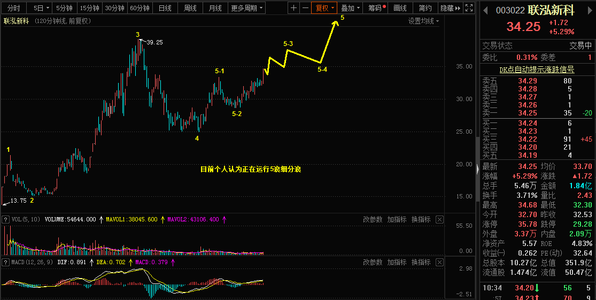Screen dimensions: 596x300
Task: Zoom out chart with minus icon
Action: click(305, 8)
